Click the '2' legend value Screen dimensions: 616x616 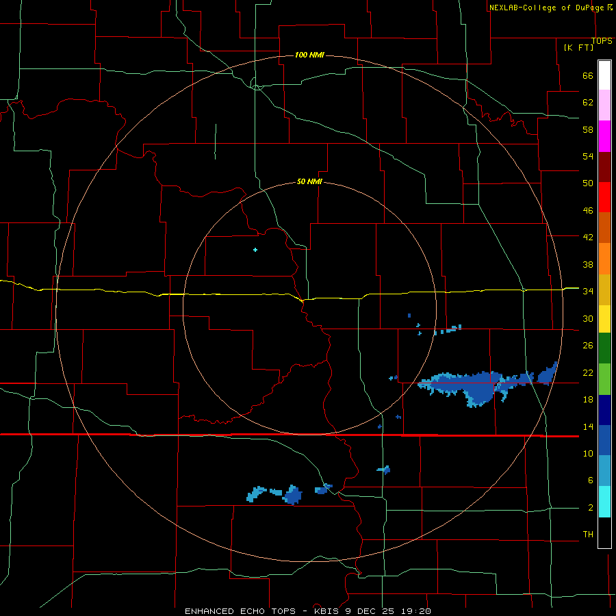(591, 508)
